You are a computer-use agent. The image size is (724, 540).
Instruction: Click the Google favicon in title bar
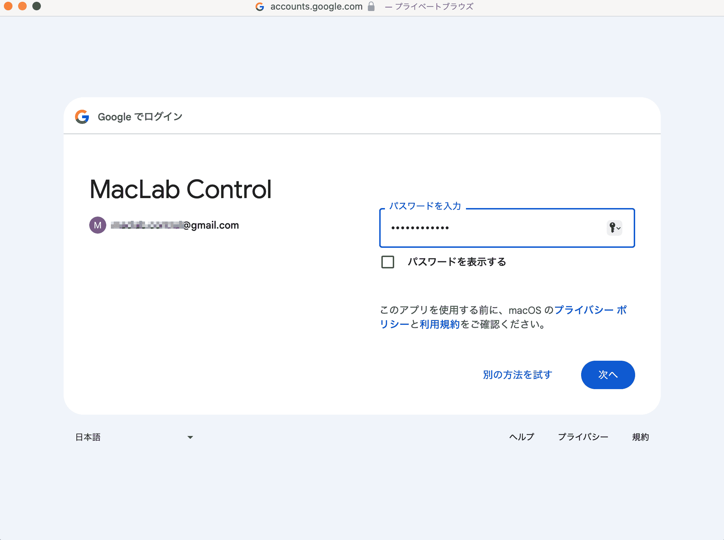coord(260,7)
